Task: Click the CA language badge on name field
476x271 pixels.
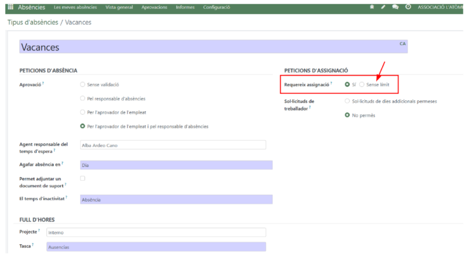Action: [403, 43]
